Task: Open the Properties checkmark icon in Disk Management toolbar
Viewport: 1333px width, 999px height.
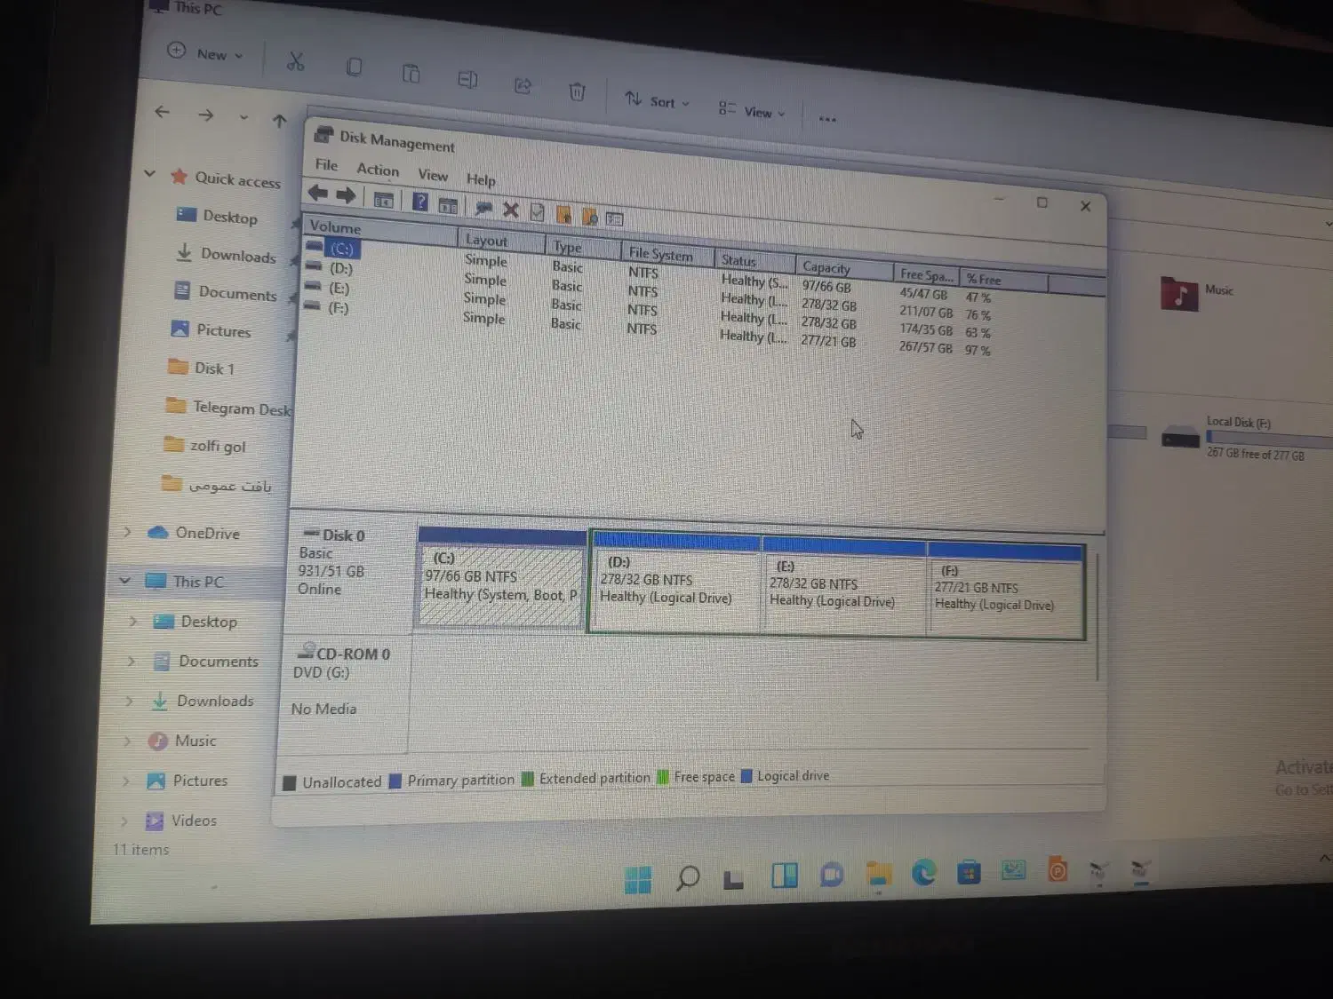Action: pos(537,211)
